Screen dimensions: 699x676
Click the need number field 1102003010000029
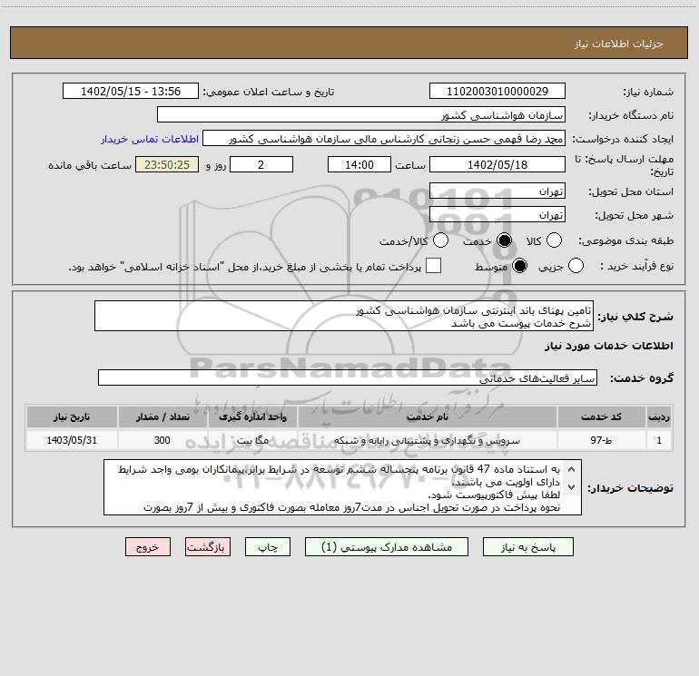coord(497,91)
